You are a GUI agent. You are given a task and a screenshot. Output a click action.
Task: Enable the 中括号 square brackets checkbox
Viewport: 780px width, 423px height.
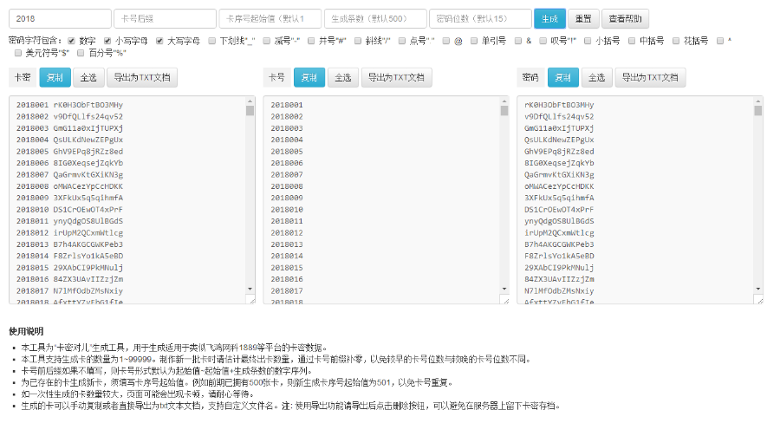(632, 41)
